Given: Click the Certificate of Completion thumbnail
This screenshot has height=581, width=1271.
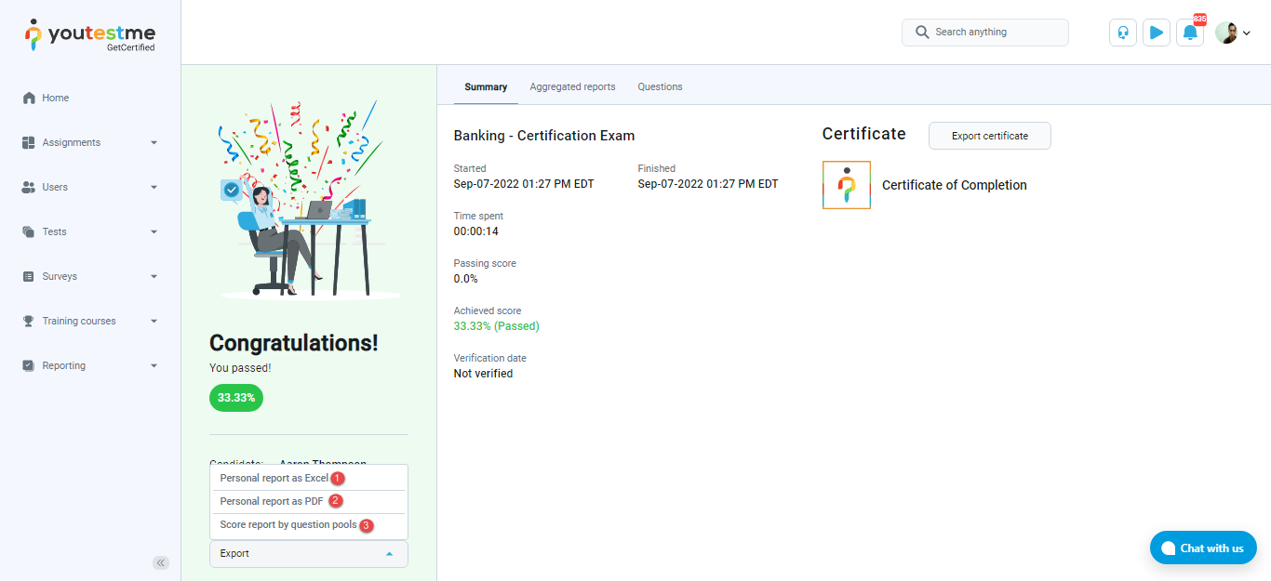Looking at the screenshot, I should (846, 185).
